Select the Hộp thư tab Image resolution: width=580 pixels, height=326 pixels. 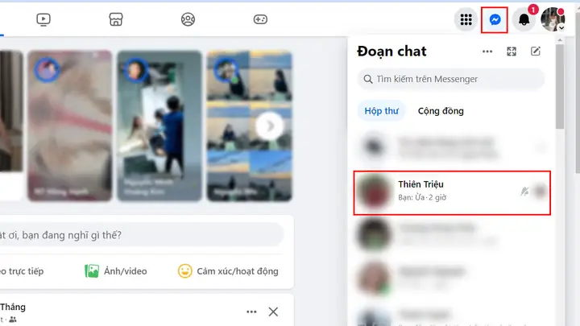[381, 111]
